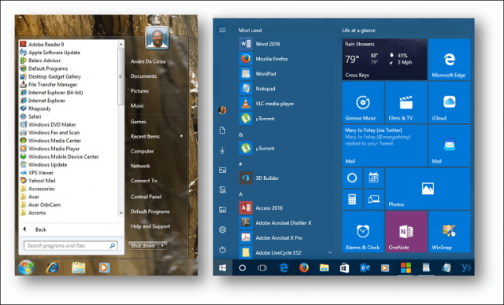Open Windows Media Player on Windows 7 taskbar
This screenshot has width=504, height=305.
coord(104,267)
